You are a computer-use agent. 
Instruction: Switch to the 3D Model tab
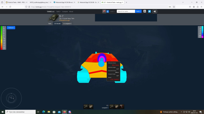[x=57, y=24]
